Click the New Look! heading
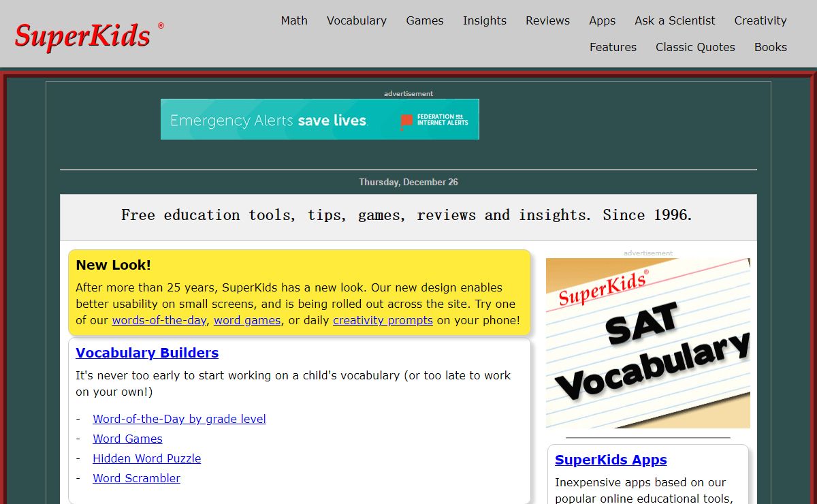This screenshot has height=504, width=817. pos(113,265)
